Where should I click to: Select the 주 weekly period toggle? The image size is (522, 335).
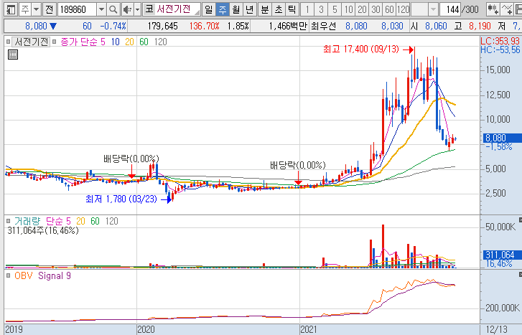click(x=223, y=9)
